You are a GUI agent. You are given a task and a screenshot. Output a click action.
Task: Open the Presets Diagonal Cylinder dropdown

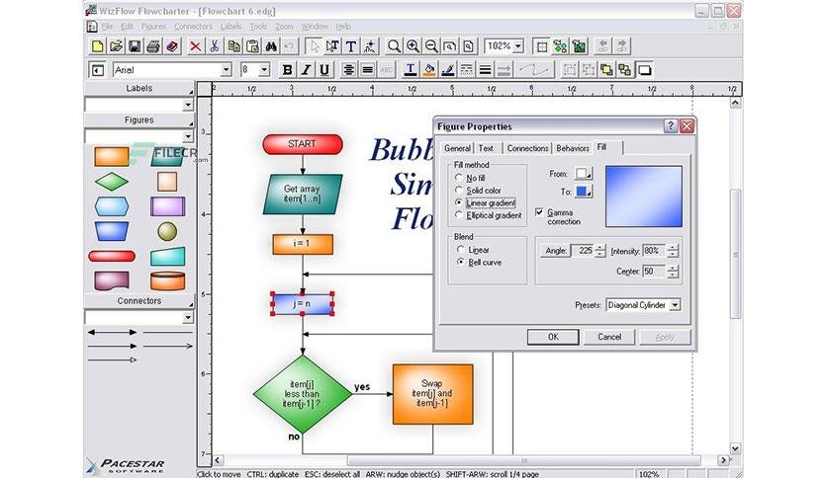(x=675, y=305)
